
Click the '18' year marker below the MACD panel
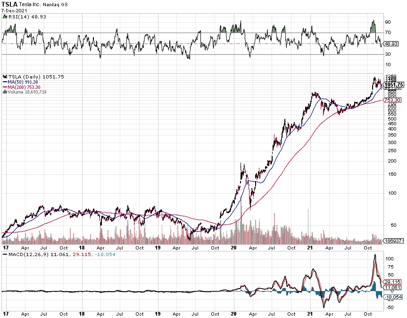(x=82, y=314)
